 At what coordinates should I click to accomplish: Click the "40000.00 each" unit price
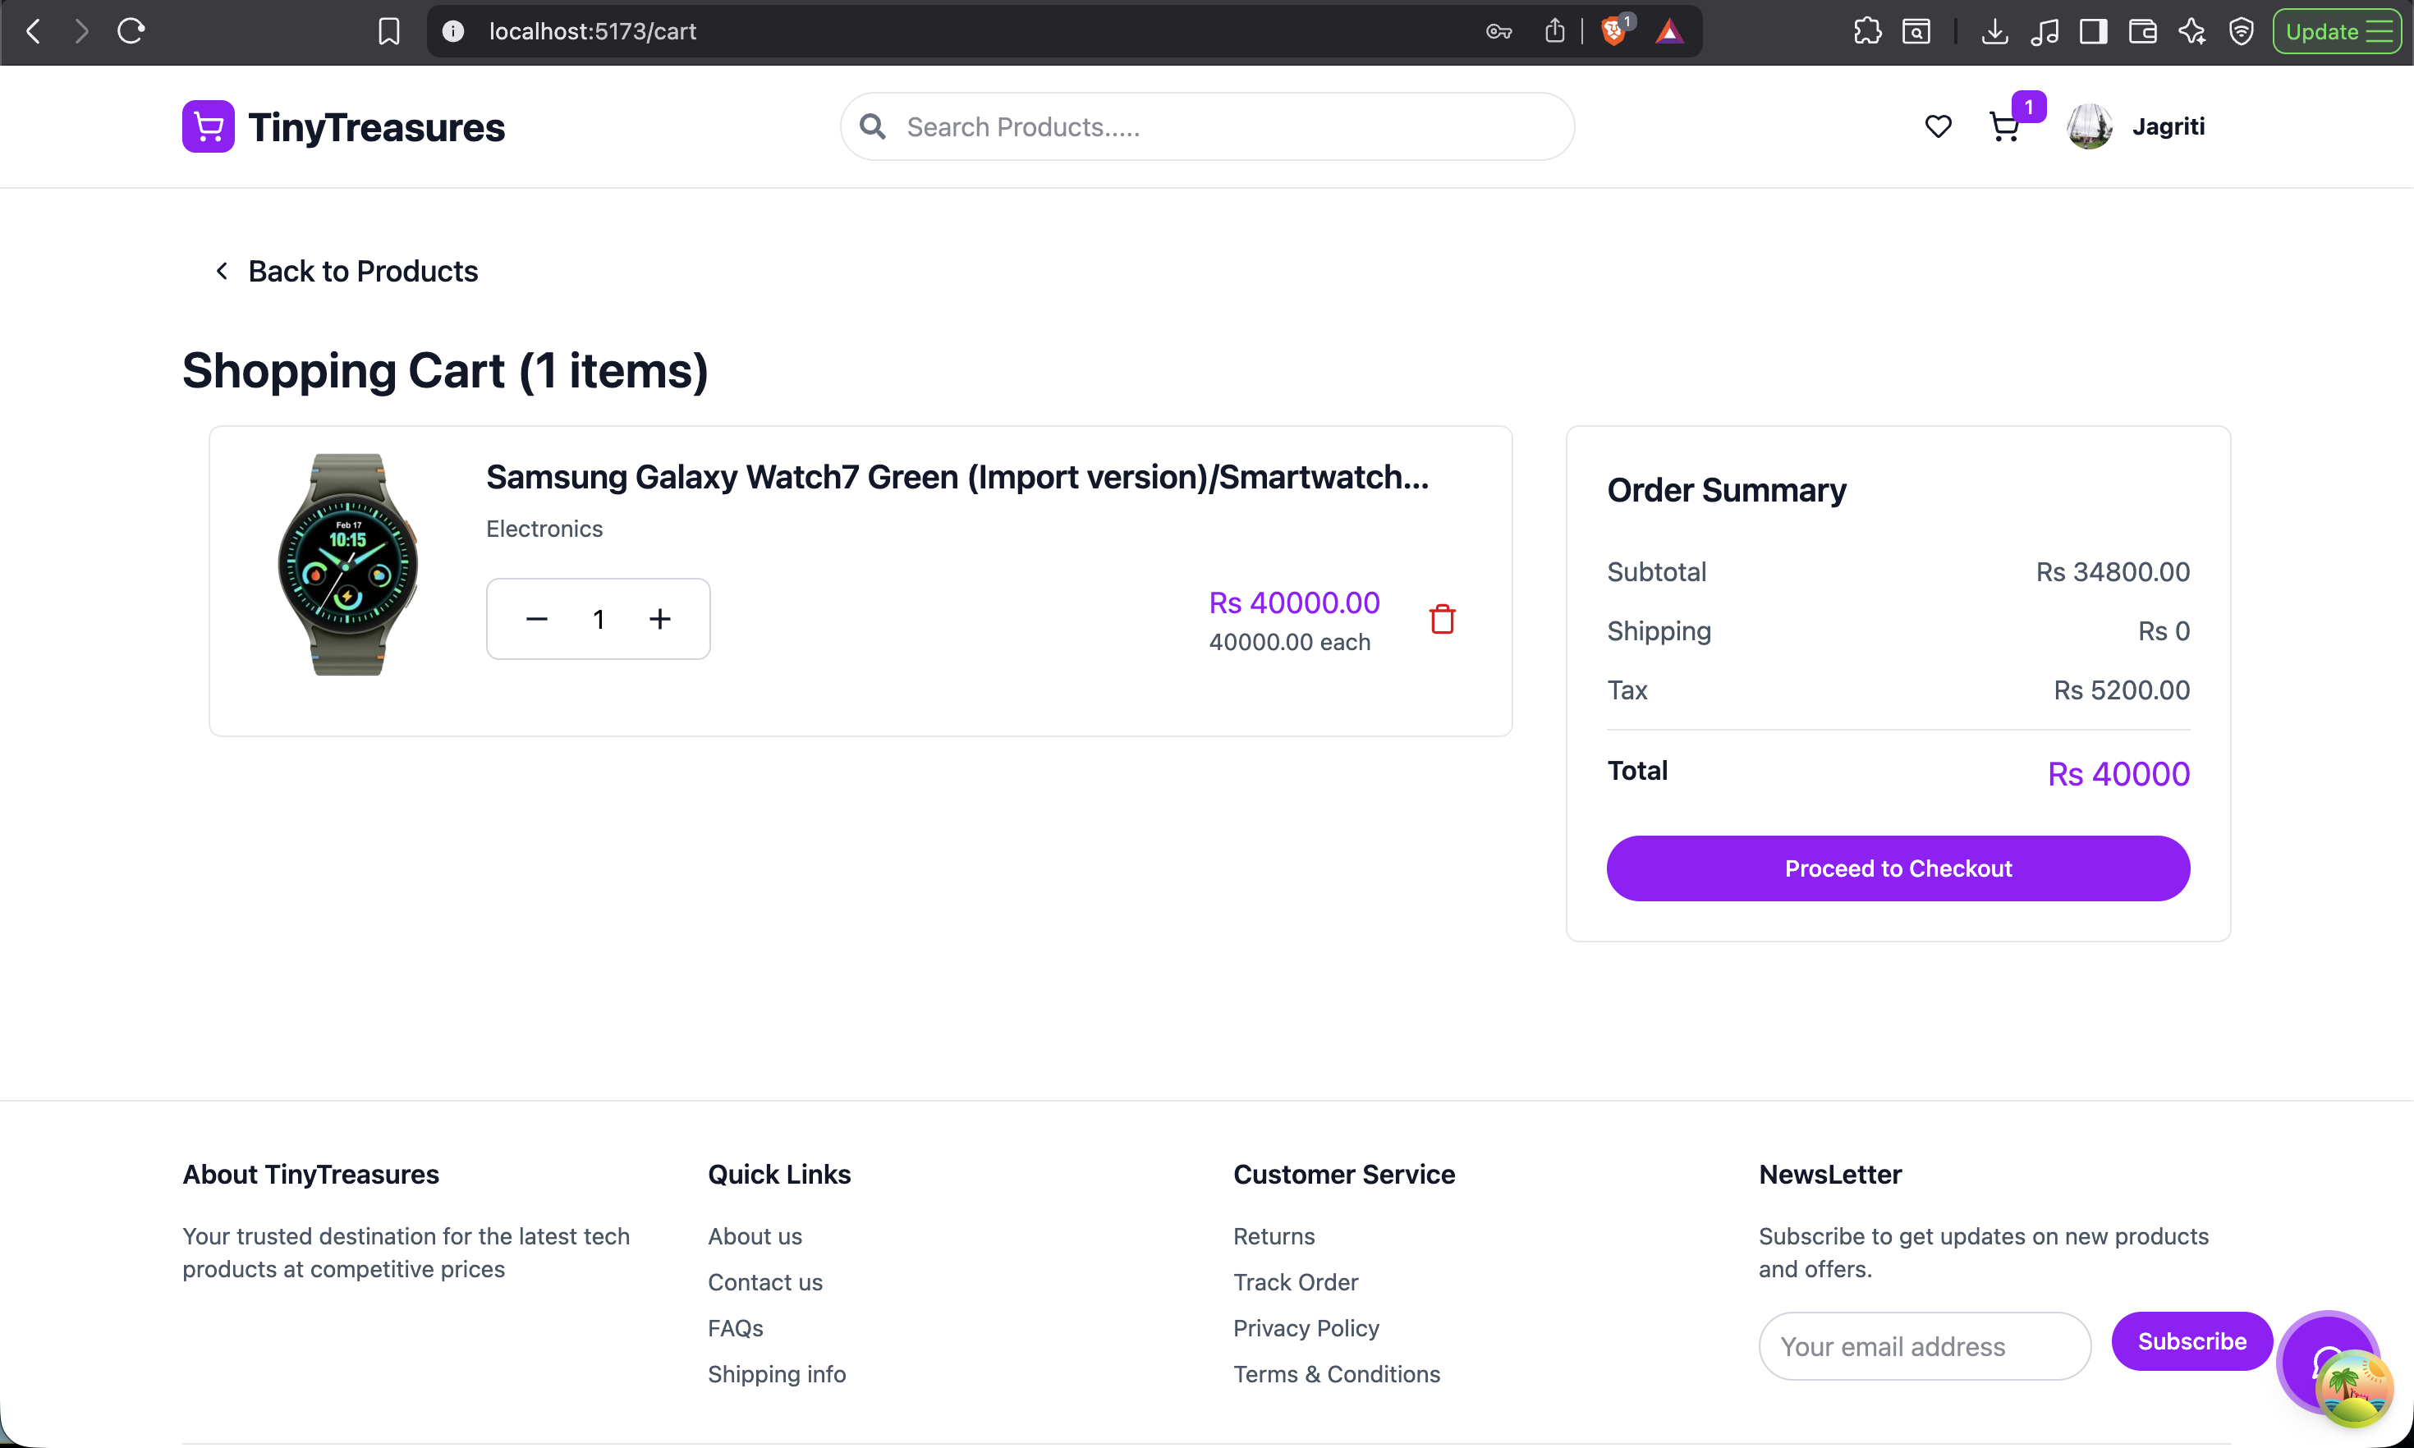pyautogui.click(x=1290, y=642)
